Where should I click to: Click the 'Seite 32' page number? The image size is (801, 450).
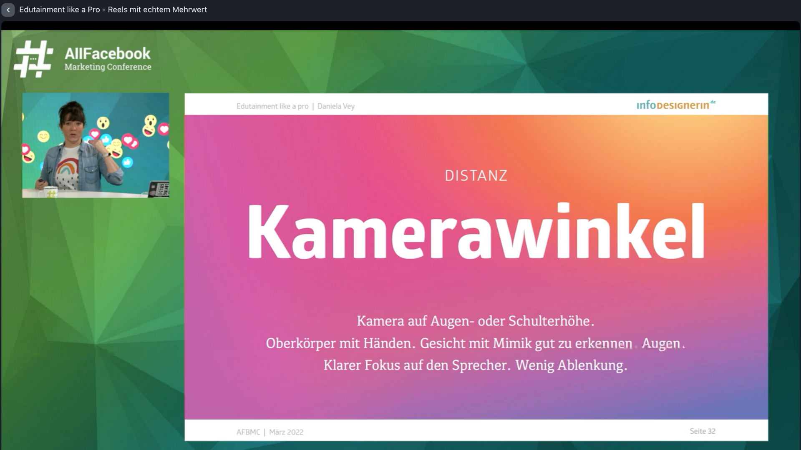[702, 431]
